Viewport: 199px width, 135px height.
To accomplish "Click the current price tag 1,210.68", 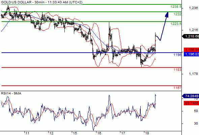I will [191, 36].
